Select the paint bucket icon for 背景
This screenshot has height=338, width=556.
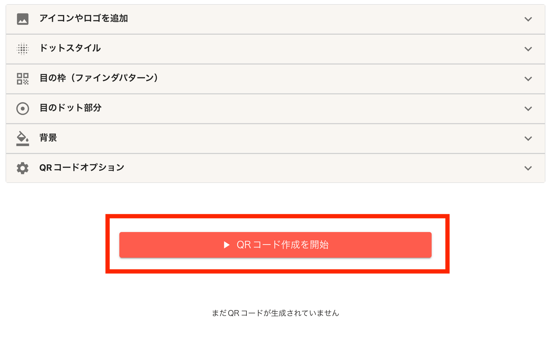click(22, 138)
